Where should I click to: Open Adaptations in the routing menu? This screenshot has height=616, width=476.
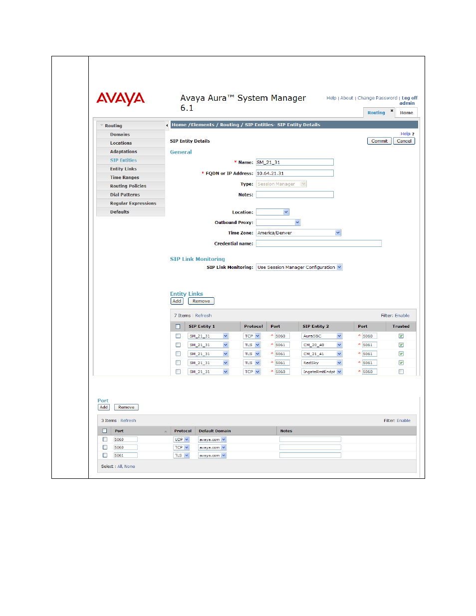[123, 152]
